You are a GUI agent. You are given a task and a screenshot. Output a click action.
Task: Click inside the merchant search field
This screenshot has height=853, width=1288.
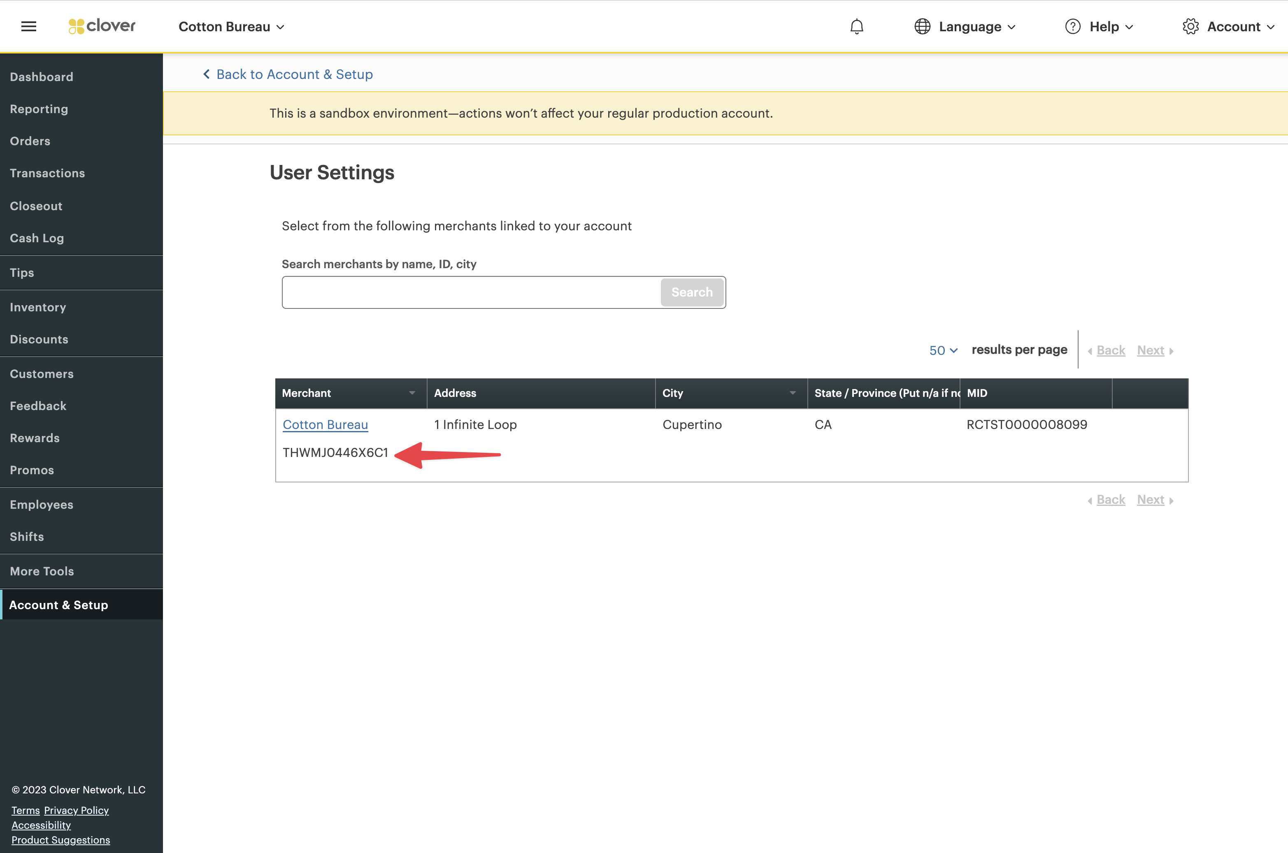point(468,292)
